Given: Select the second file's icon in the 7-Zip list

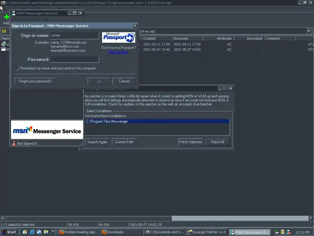Looking at the screenshot, I should pos(4,49).
